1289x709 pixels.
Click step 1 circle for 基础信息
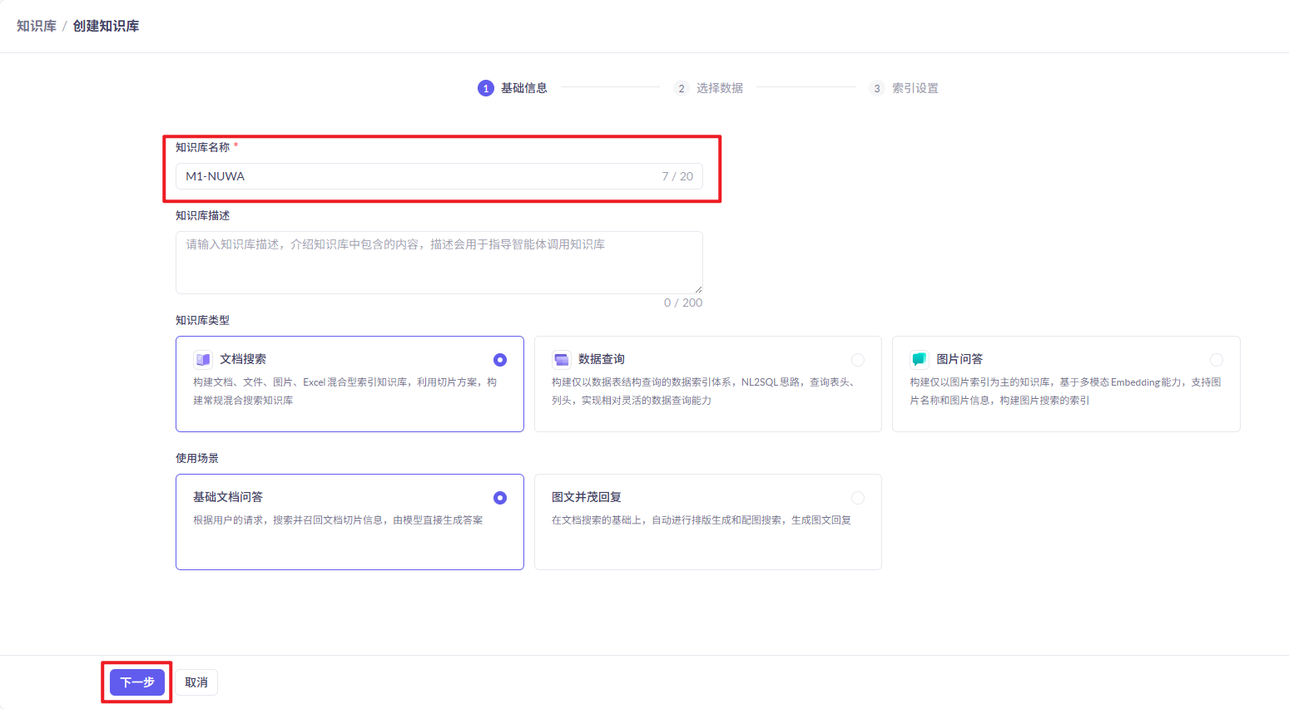tap(486, 88)
